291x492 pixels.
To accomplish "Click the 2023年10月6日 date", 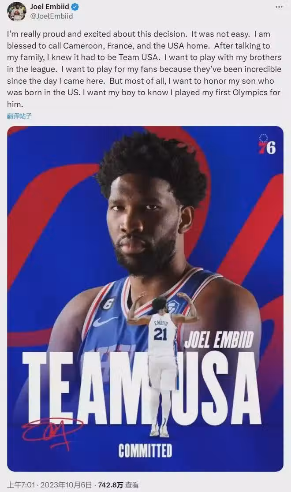I will pos(66,485).
